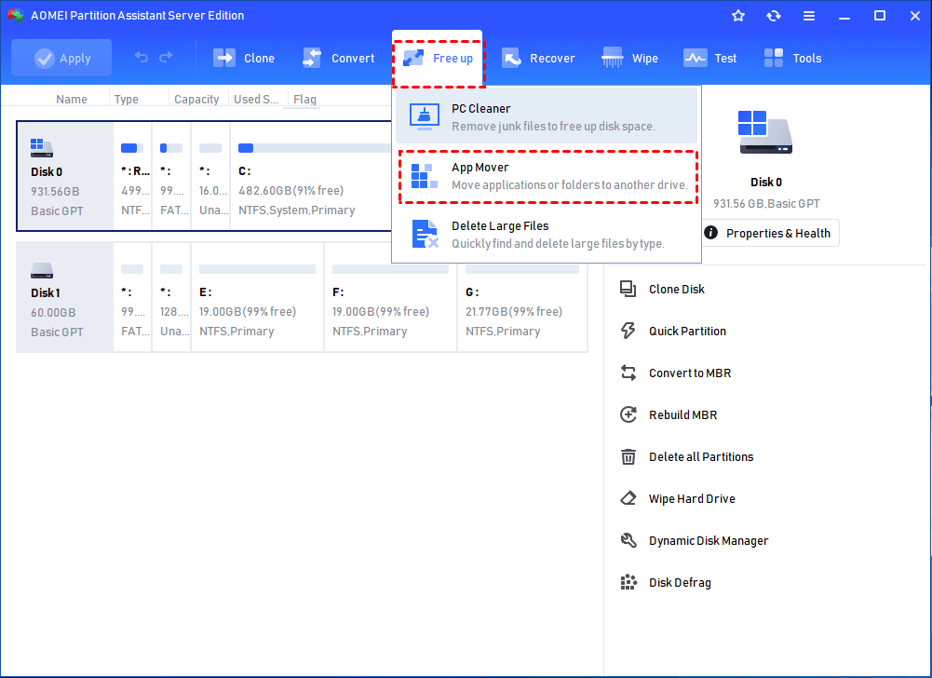This screenshot has height=678, width=932.
Task: Click the Quick Partition lightning icon
Action: (x=628, y=331)
